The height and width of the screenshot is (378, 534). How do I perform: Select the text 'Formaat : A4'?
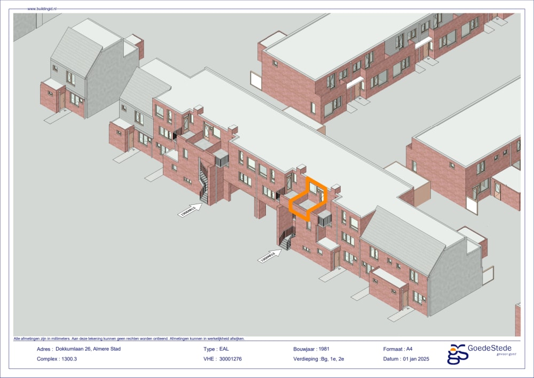(x=398, y=349)
